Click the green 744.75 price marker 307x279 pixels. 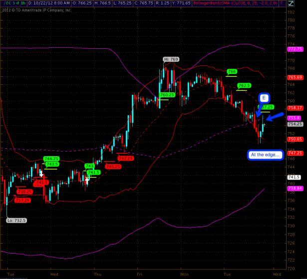[x=52, y=159]
